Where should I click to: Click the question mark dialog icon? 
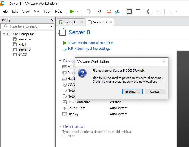82,73
